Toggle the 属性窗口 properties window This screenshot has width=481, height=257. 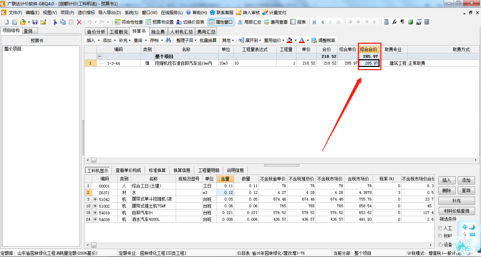pyautogui.click(x=221, y=22)
